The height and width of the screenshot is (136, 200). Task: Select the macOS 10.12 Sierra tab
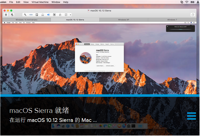pyautogui.click(x=75, y=20)
